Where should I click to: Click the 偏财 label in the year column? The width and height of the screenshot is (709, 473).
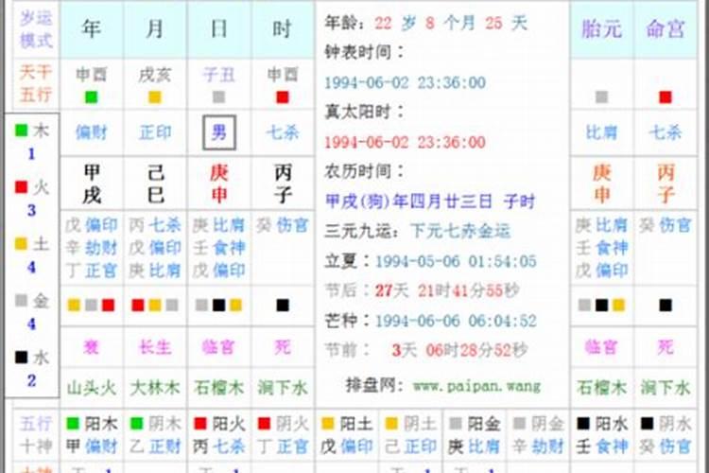point(92,132)
